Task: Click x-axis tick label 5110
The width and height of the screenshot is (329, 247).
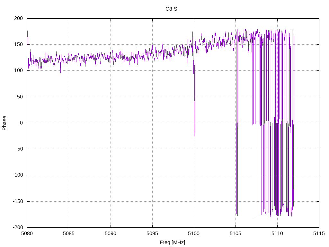Action: point(277,233)
